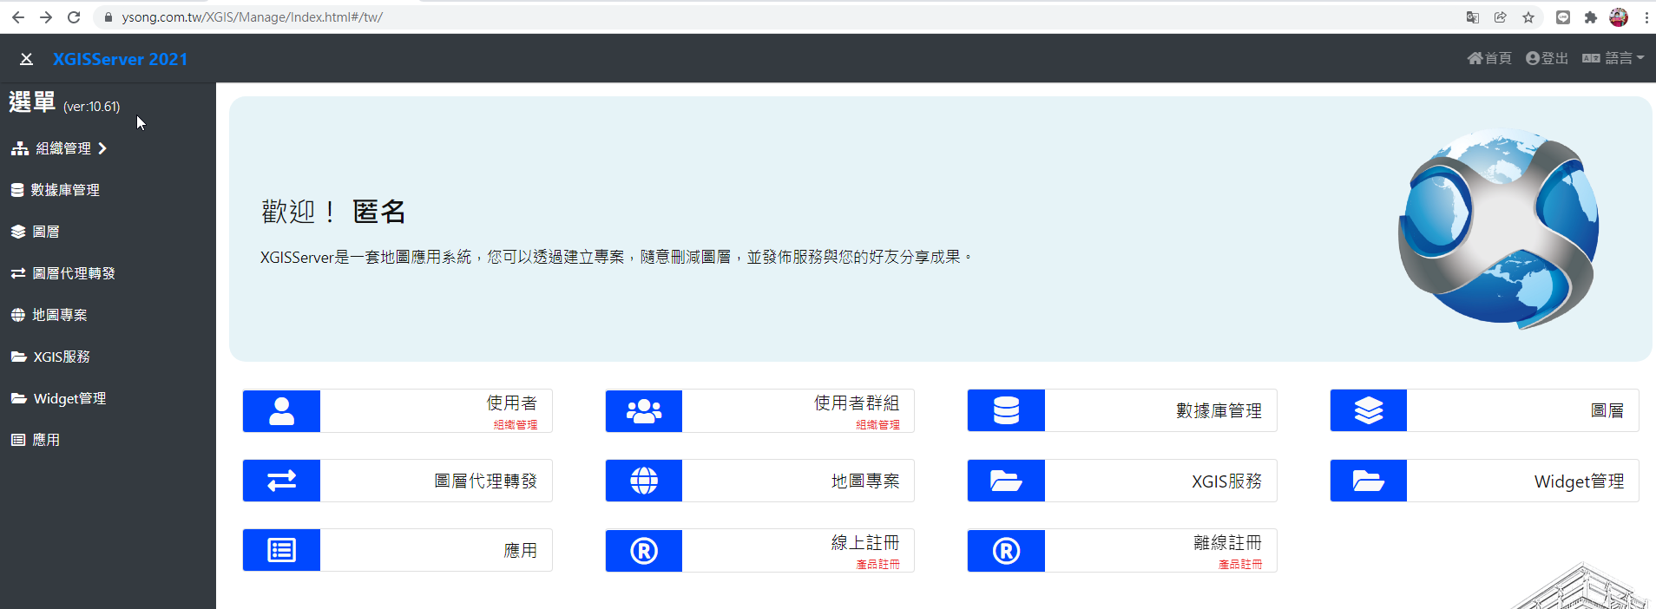Open the browser extensions puzzle icon
This screenshot has width=1656, height=609.
pos(1591,17)
